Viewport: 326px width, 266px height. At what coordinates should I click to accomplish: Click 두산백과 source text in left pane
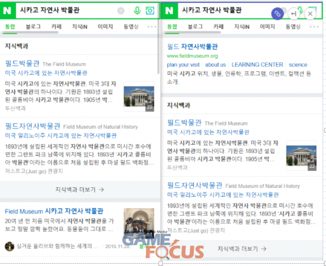pyautogui.click(x=15, y=108)
